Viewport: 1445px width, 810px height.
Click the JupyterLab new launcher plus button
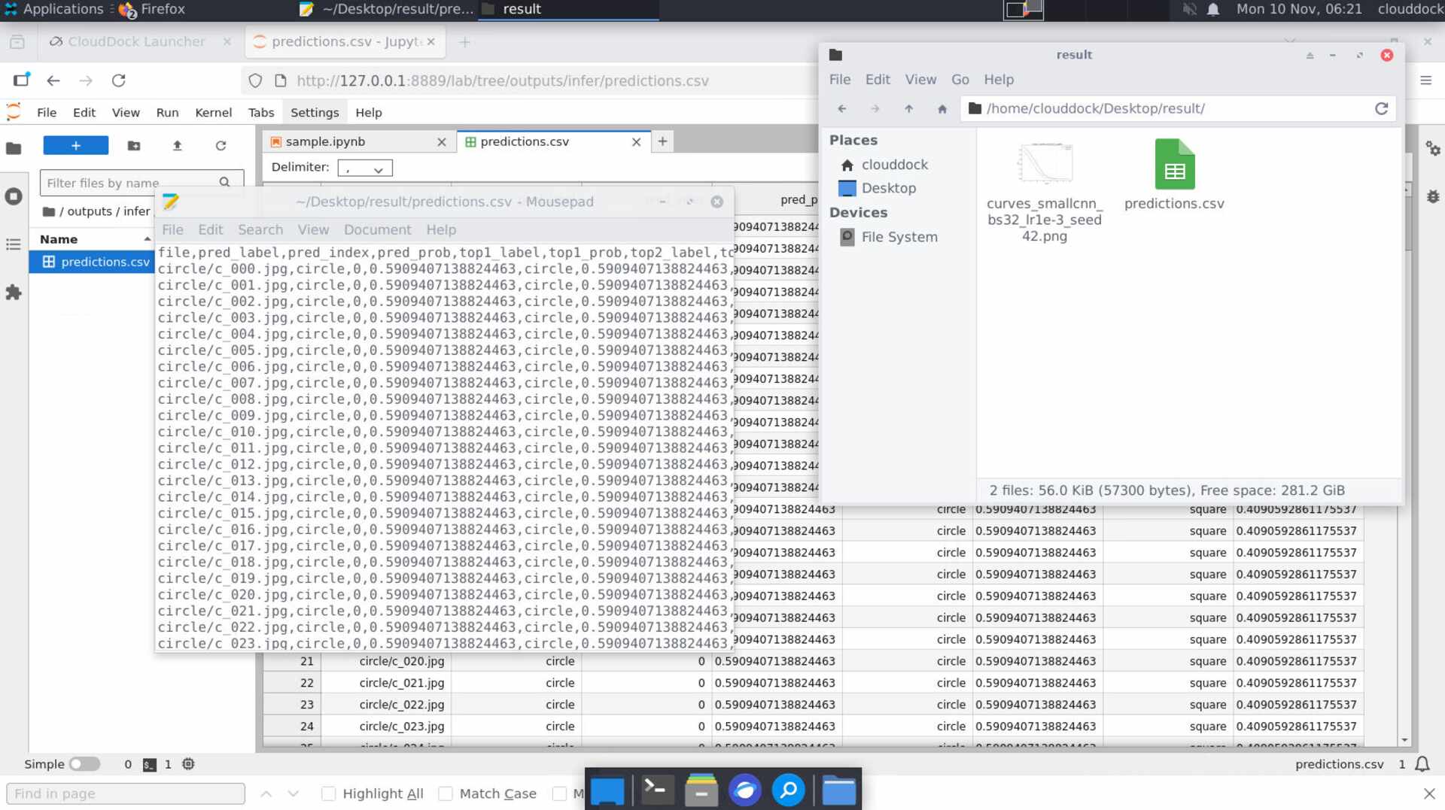75,145
